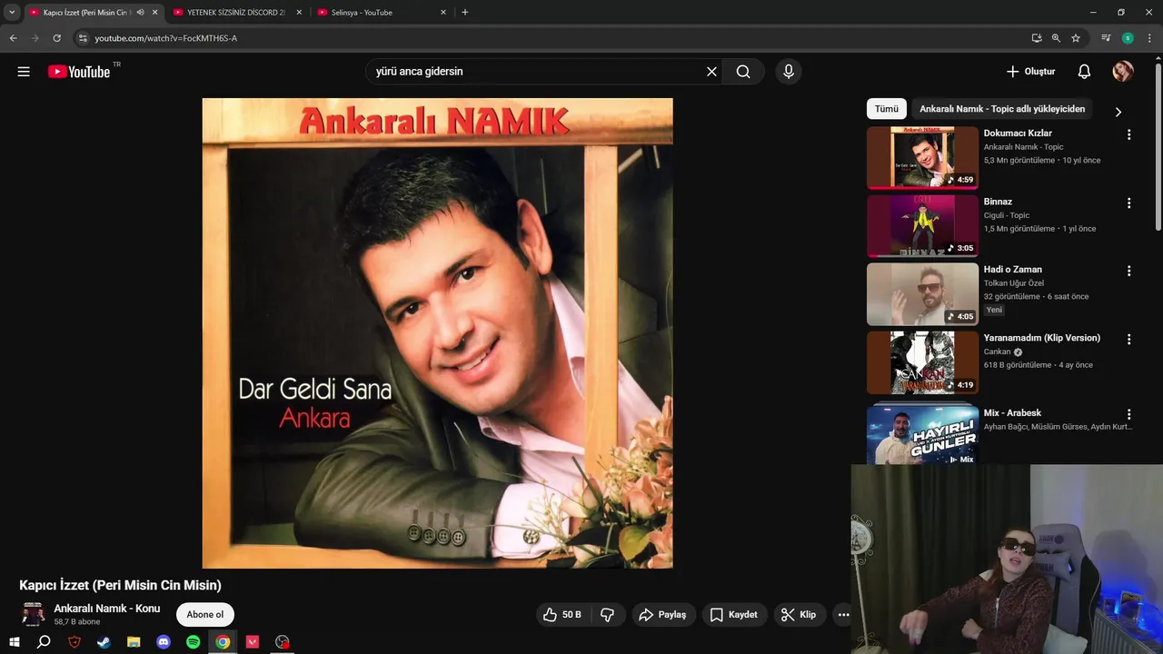Open the Ankaralı Namık channel avatar

pyautogui.click(x=34, y=615)
